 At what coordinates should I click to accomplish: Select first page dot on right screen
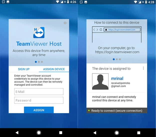coord(114,59)
